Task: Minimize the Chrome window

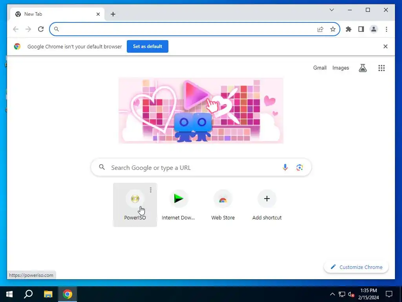Action: point(350,10)
